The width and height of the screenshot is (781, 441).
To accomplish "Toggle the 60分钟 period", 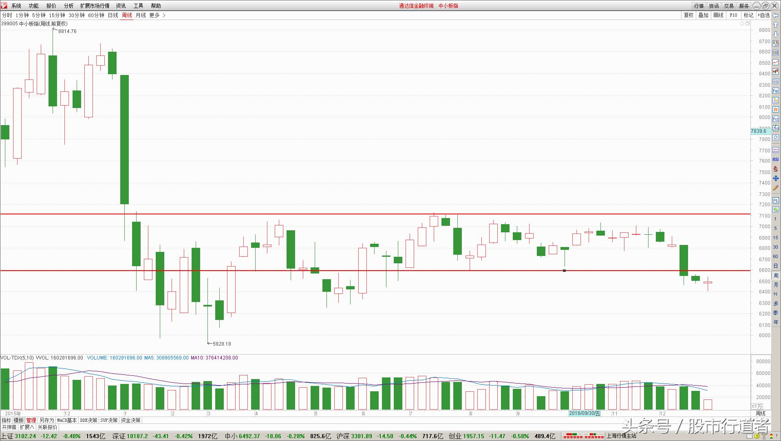I will tap(96, 15).
